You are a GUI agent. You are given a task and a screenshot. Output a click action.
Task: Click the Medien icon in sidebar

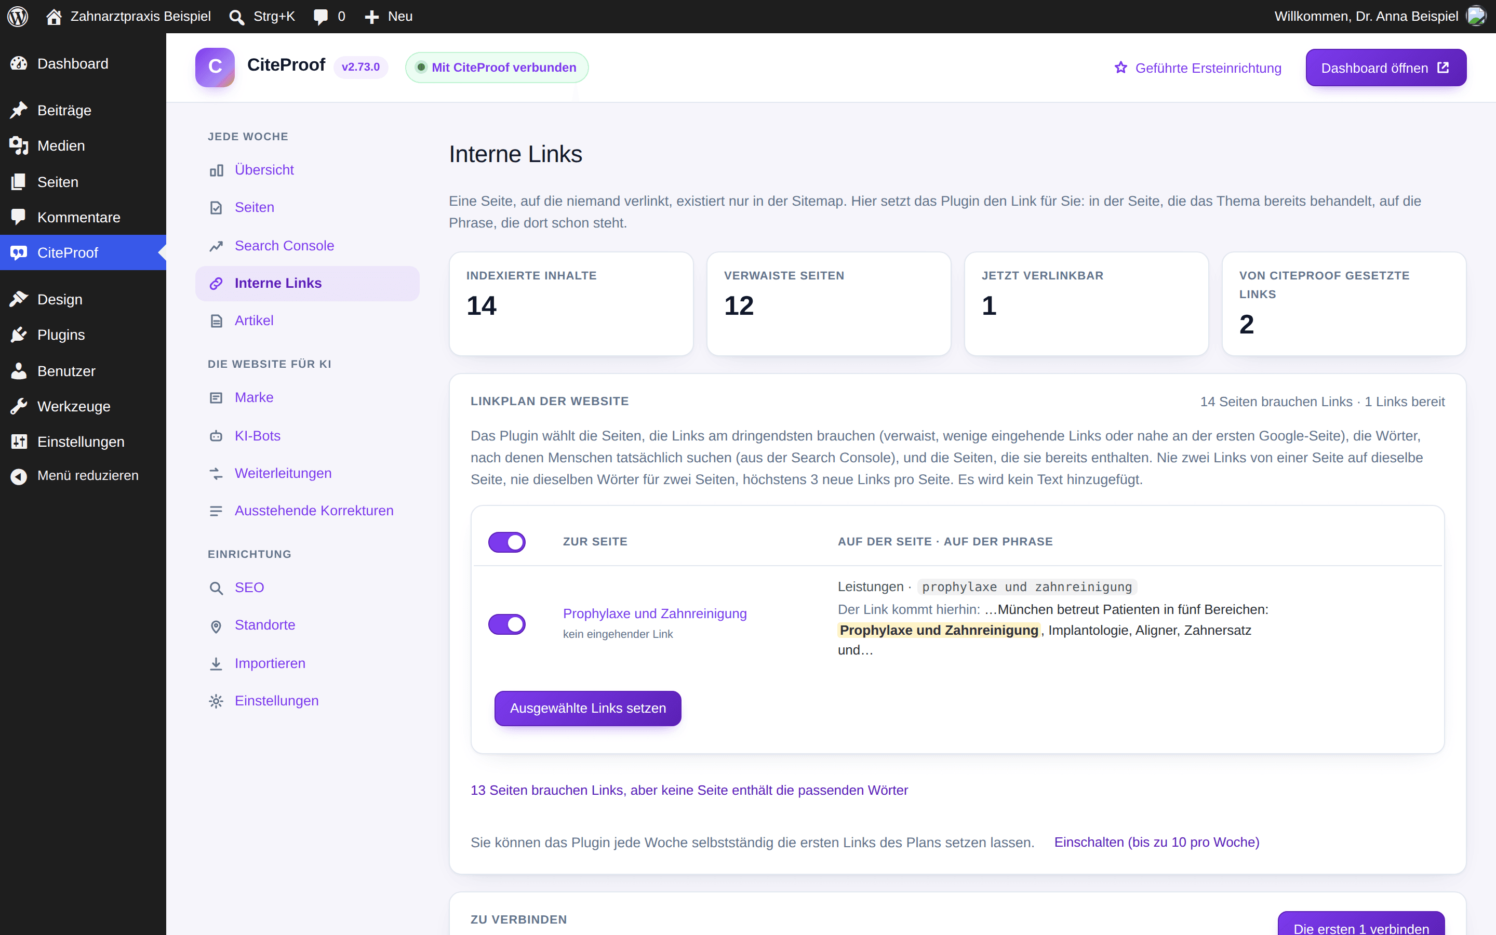tap(19, 146)
